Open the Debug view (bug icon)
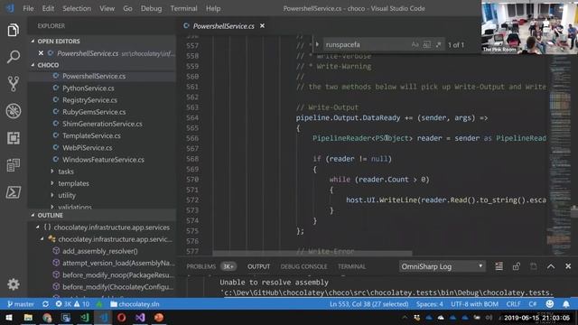 14,111
